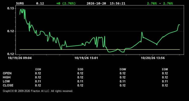The height and width of the screenshot is (101, 189).
Task: Click the 10/19/26 09:04 axis label
Action: click(20, 58)
